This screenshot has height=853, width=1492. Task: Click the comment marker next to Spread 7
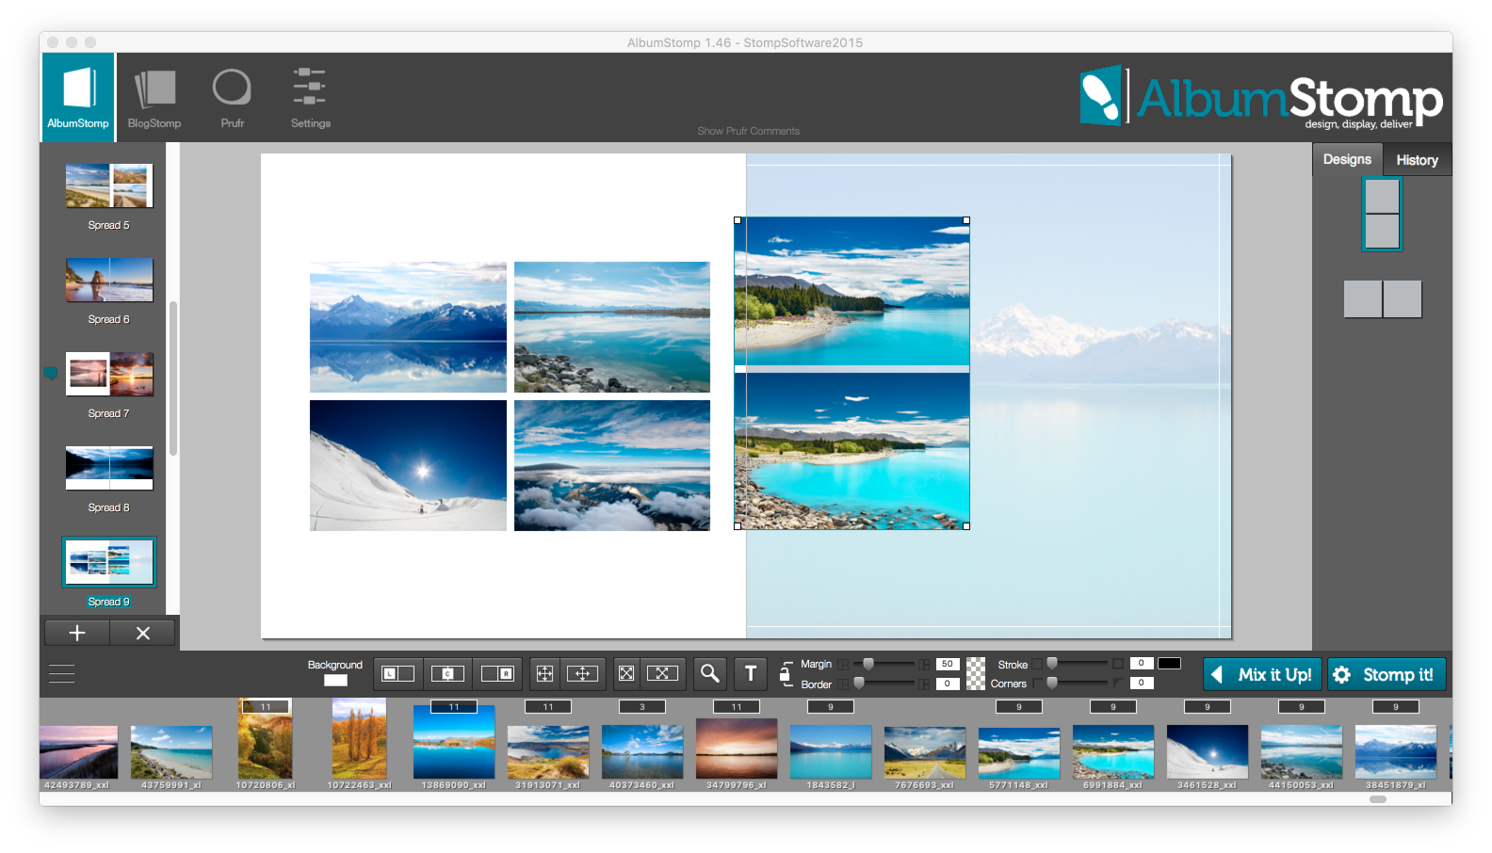pyautogui.click(x=51, y=373)
